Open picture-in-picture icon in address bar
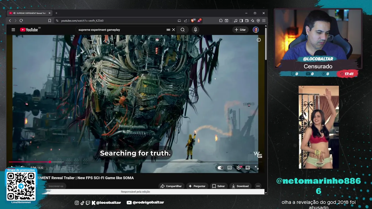 tap(179, 21)
